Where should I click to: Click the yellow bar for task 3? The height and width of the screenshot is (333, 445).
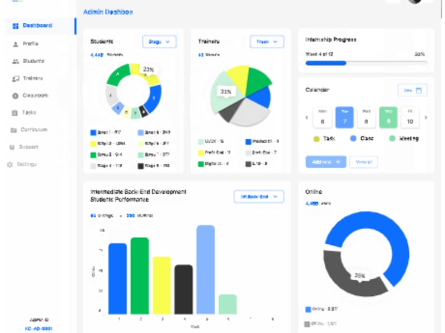[x=162, y=285]
